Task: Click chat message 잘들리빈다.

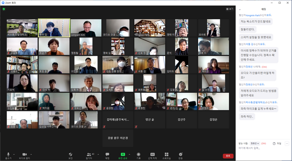Action: (x=248, y=29)
